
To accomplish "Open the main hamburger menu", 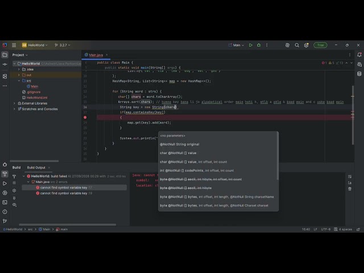I will click(x=14, y=45).
